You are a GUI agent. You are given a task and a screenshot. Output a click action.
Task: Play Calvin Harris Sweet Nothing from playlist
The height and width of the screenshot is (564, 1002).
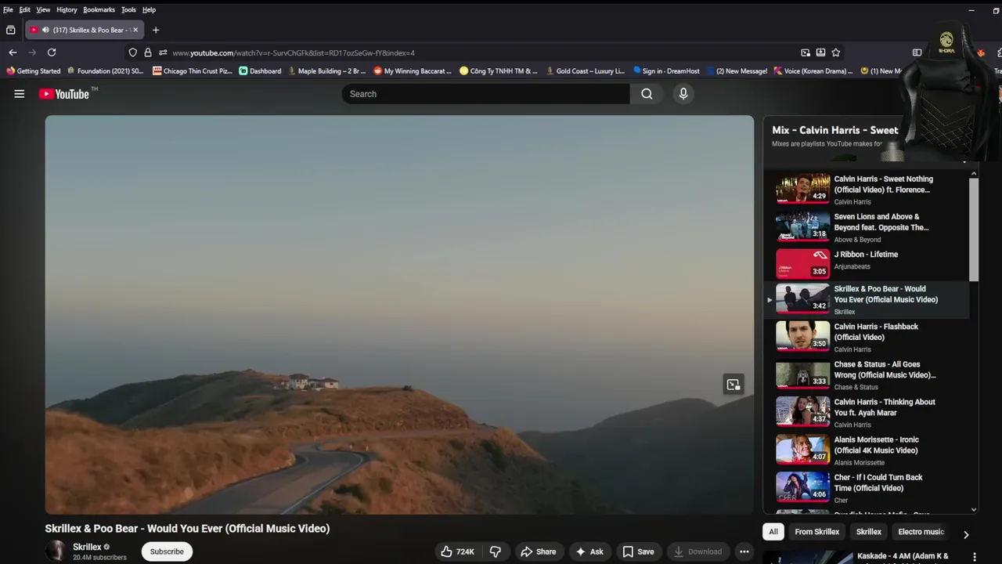click(x=867, y=190)
